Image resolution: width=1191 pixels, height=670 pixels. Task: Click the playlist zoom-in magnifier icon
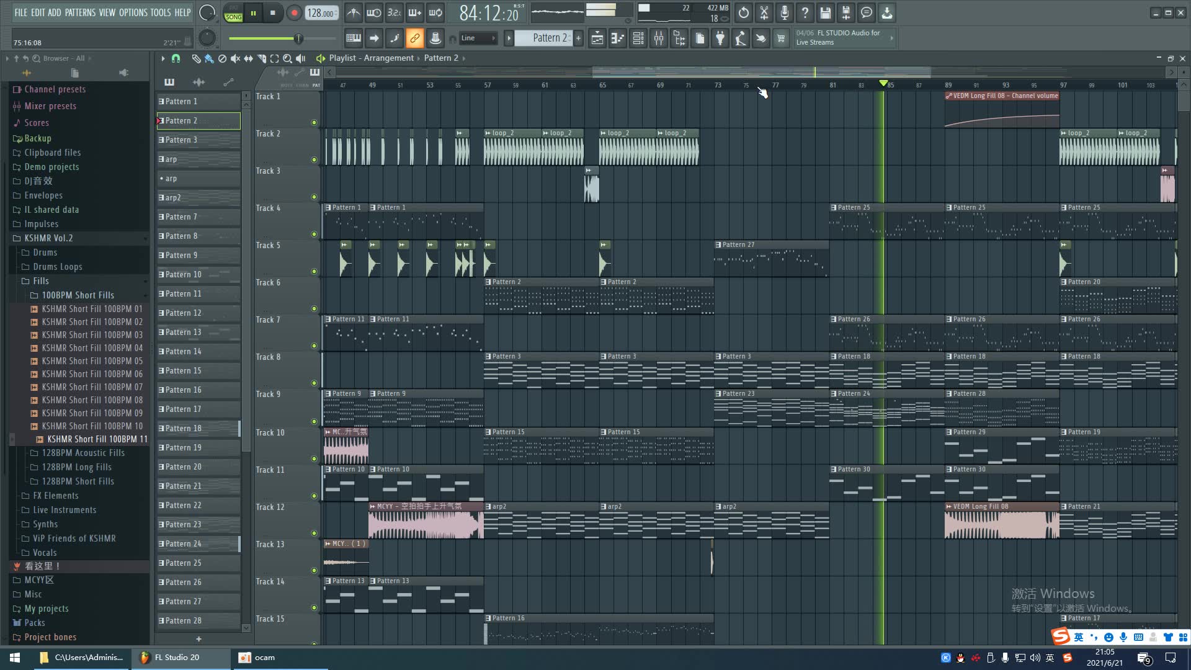[x=287, y=58]
